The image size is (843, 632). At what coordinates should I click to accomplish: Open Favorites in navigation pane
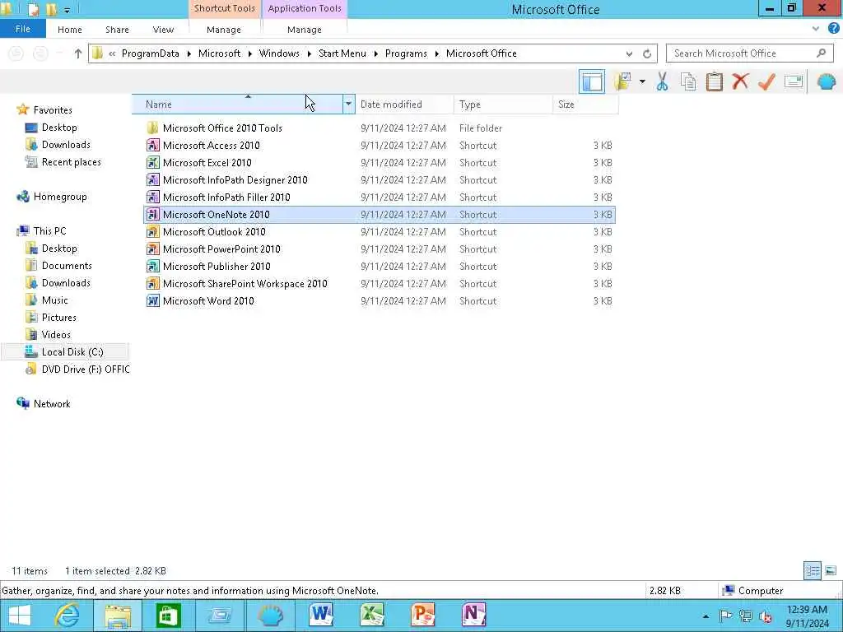pos(53,110)
